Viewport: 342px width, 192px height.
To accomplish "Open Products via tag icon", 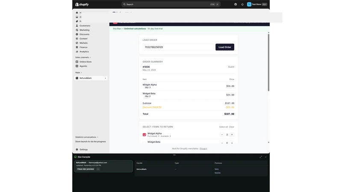I will (77, 21).
